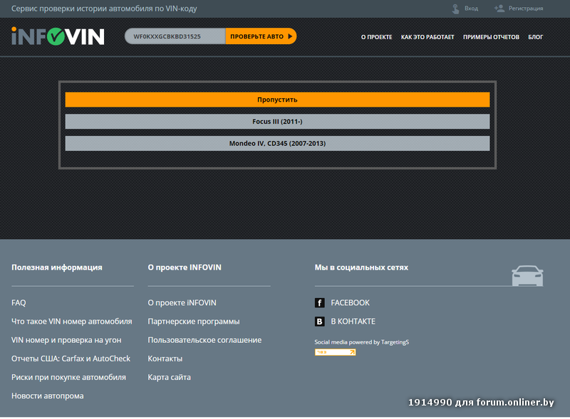Click the iNFOVIN logo
The width and height of the screenshot is (570, 419).
point(58,36)
